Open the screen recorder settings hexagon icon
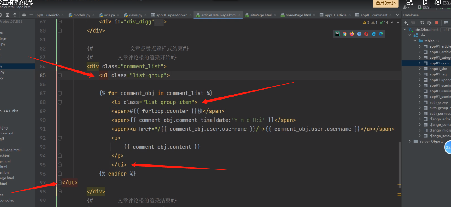This screenshot has height=207, width=451. (x=438, y=2)
